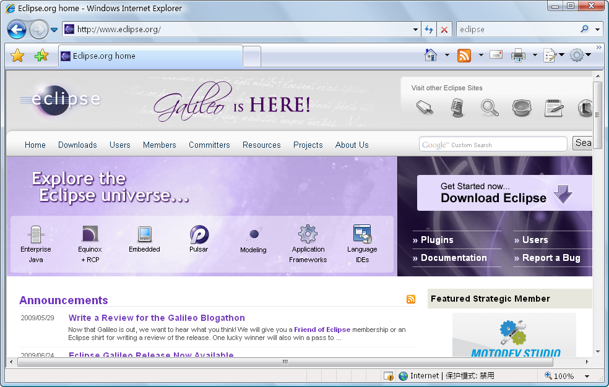The image size is (609, 387).
Task: Open the Page menu icon
Action: click(553, 56)
